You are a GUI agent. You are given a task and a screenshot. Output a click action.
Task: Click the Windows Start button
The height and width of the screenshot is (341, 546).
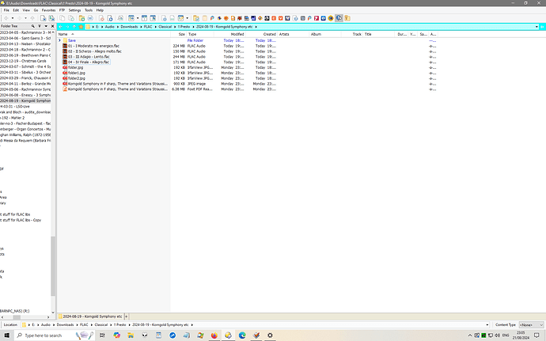[7, 335]
